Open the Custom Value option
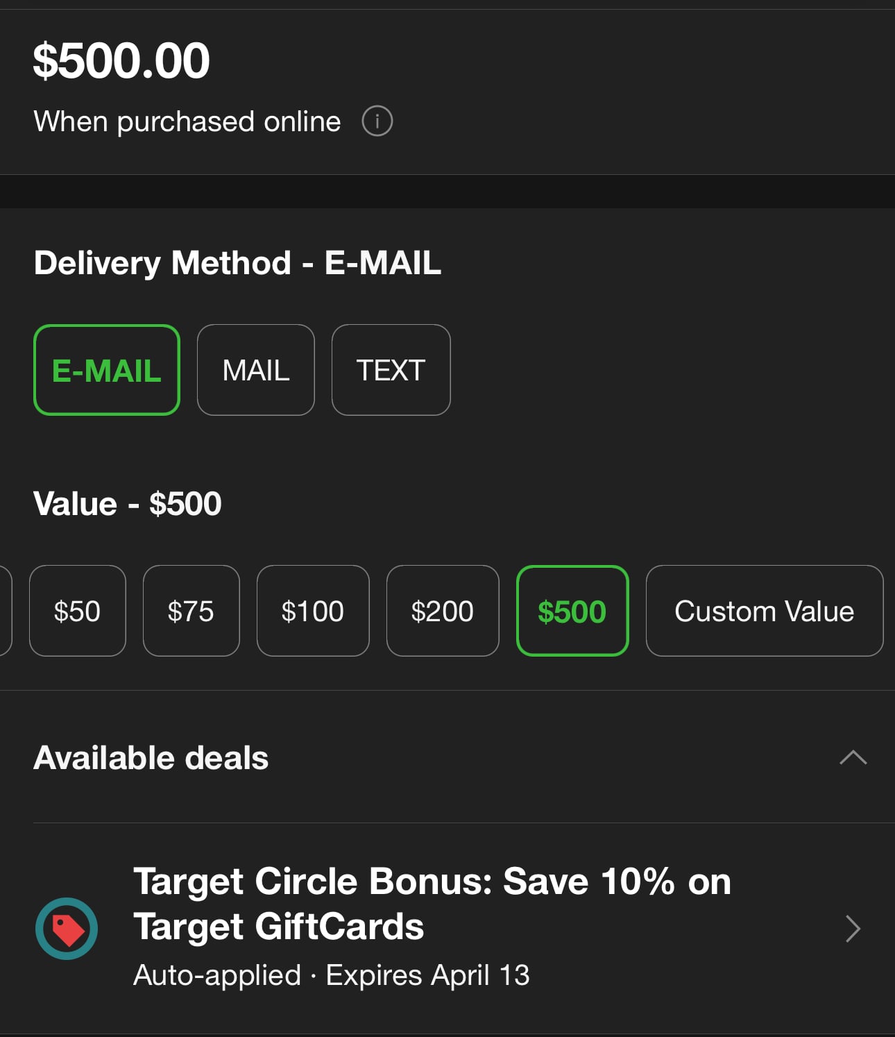The width and height of the screenshot is (895, 1037). 765,611
